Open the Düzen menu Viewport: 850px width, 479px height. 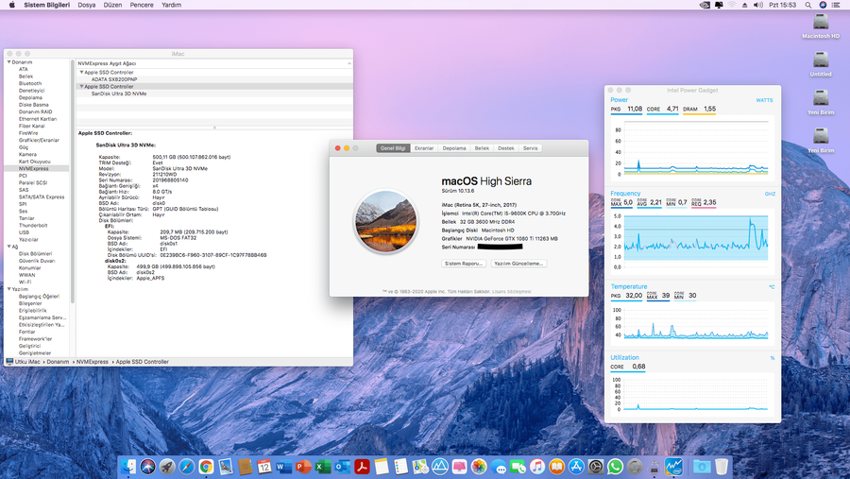click(112, 5)
